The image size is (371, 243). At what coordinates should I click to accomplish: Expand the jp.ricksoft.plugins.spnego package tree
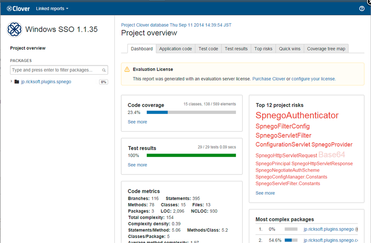pyautogui.click(x=11, y=81)
